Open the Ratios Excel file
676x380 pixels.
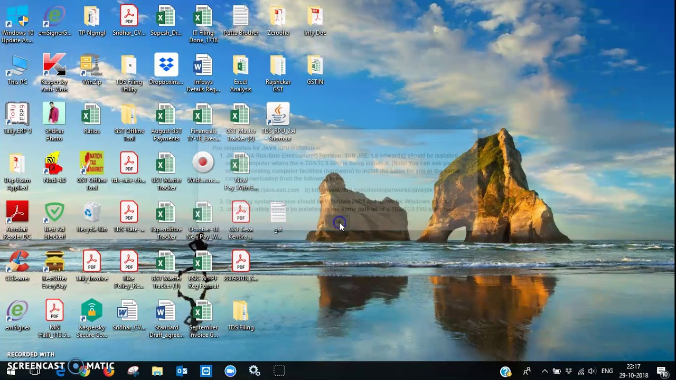coord(91,118)
